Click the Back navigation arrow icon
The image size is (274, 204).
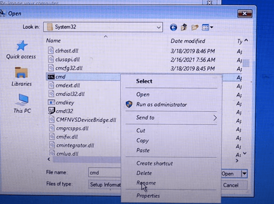pyautogui.click(x=173, y=28)
